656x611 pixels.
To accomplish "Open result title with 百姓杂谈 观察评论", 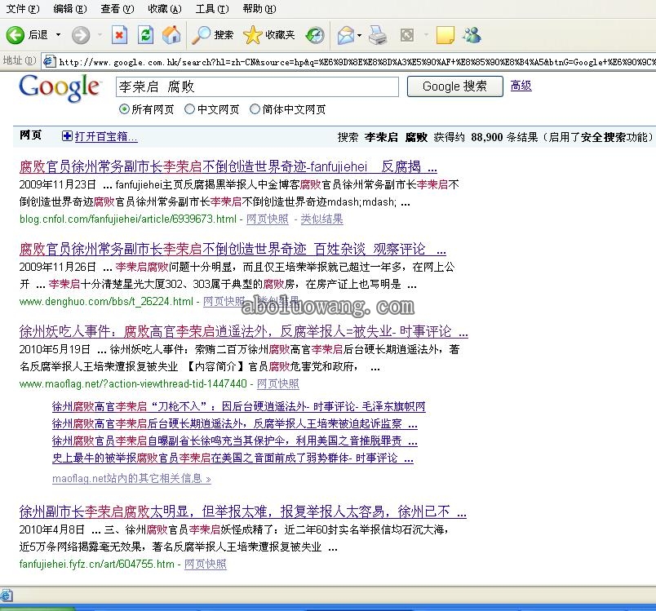I will click(x=233, y=250).
